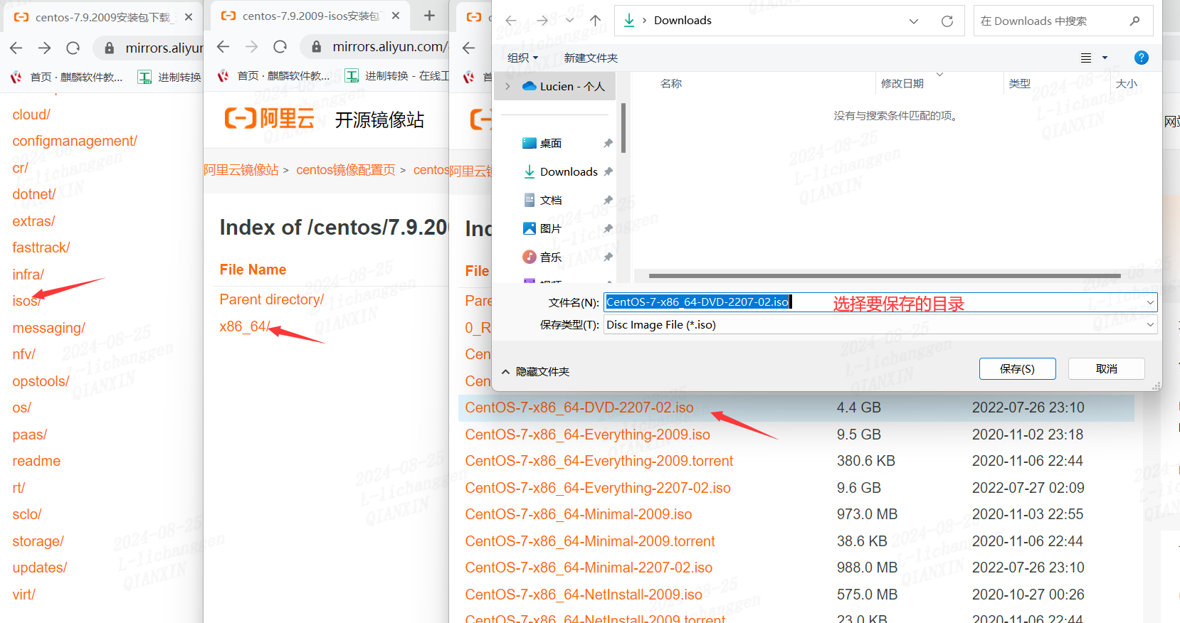The height and width of the screenshot is (623, 1180).
Task: Click 阿里云镜像站 breadcrumb link
Action: tap(241, 170)
